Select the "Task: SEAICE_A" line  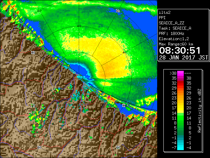pos(175,28)
